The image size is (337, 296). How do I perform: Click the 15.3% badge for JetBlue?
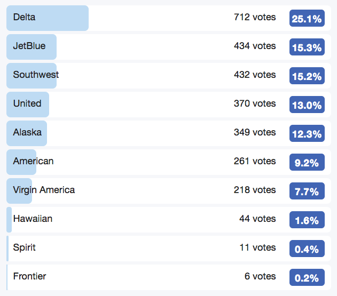307,47
